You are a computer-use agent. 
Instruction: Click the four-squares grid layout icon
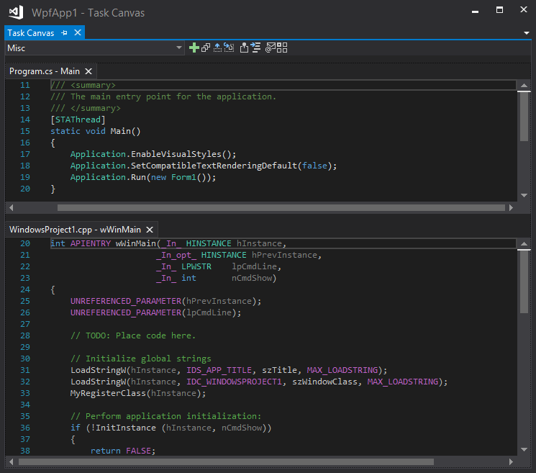pyautogui.click(x=282, y=48)
